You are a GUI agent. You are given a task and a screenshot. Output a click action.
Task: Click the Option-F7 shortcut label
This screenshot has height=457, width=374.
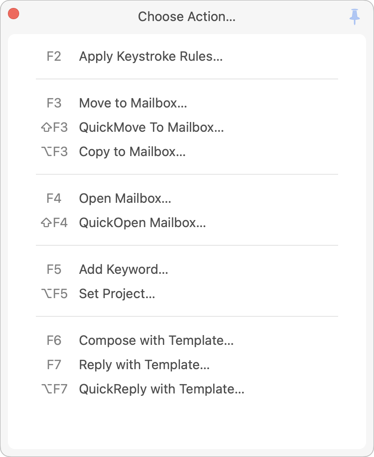(x=54, y=389)
